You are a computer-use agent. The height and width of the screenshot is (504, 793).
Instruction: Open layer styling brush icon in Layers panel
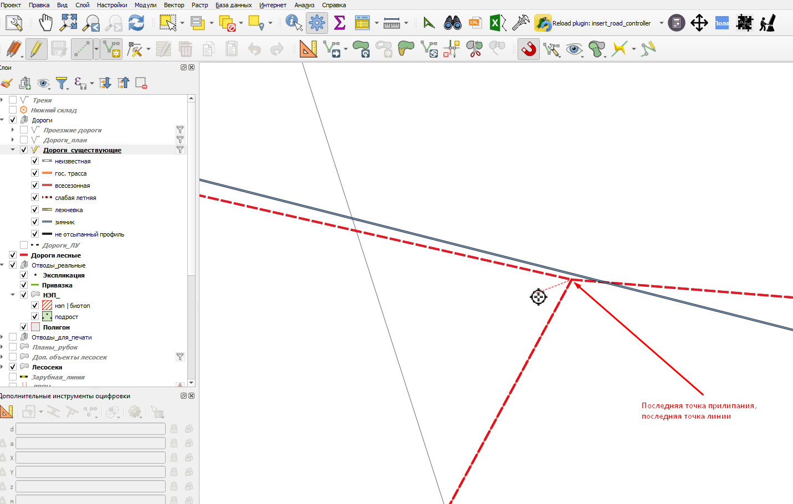tap(7, 83)
